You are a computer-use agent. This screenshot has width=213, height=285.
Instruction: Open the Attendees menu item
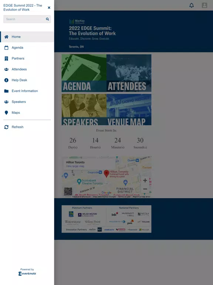point(27,69)
